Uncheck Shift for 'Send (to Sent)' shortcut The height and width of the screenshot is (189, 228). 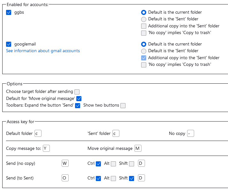click(x=132, y=178)
